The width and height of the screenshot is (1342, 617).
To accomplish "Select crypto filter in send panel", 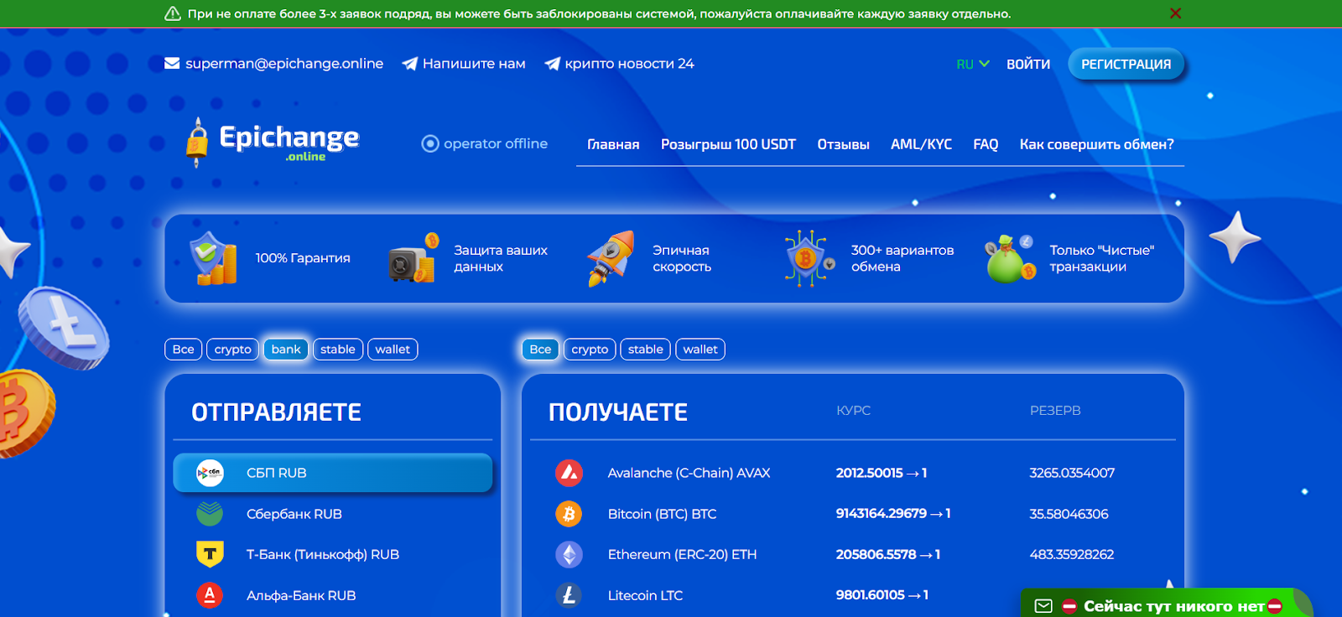I will pos(232,350).
